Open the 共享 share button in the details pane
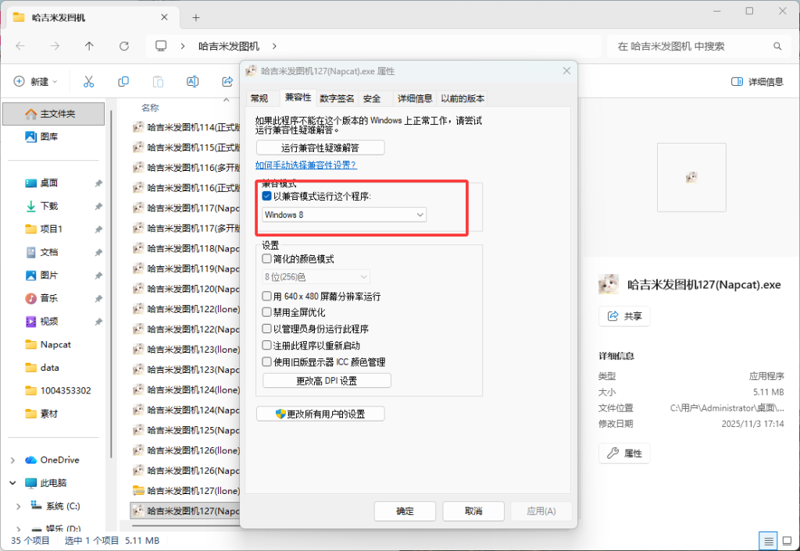 (x=623, y=316)
